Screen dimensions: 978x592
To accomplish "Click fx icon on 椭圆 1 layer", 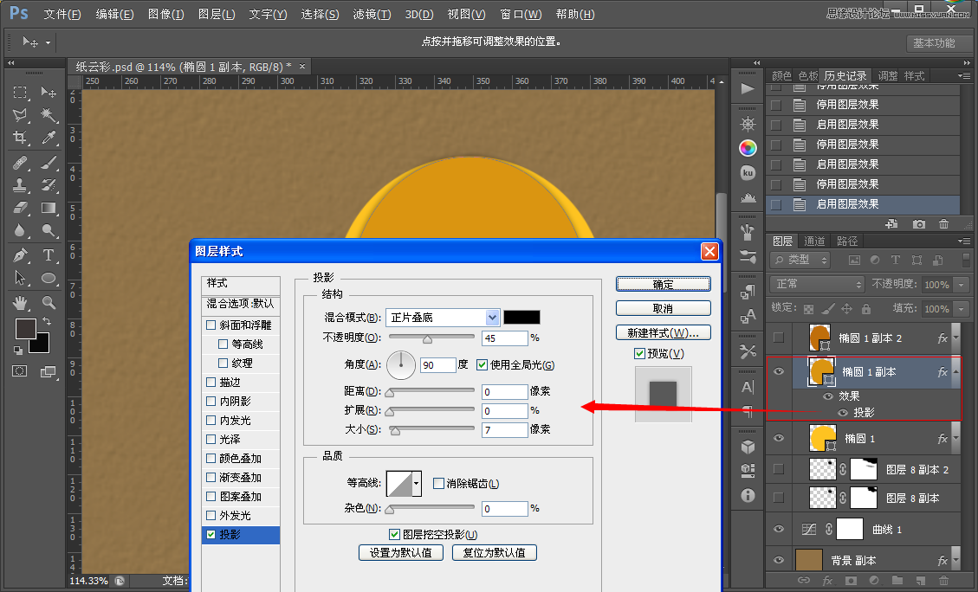I will point(942,439).
